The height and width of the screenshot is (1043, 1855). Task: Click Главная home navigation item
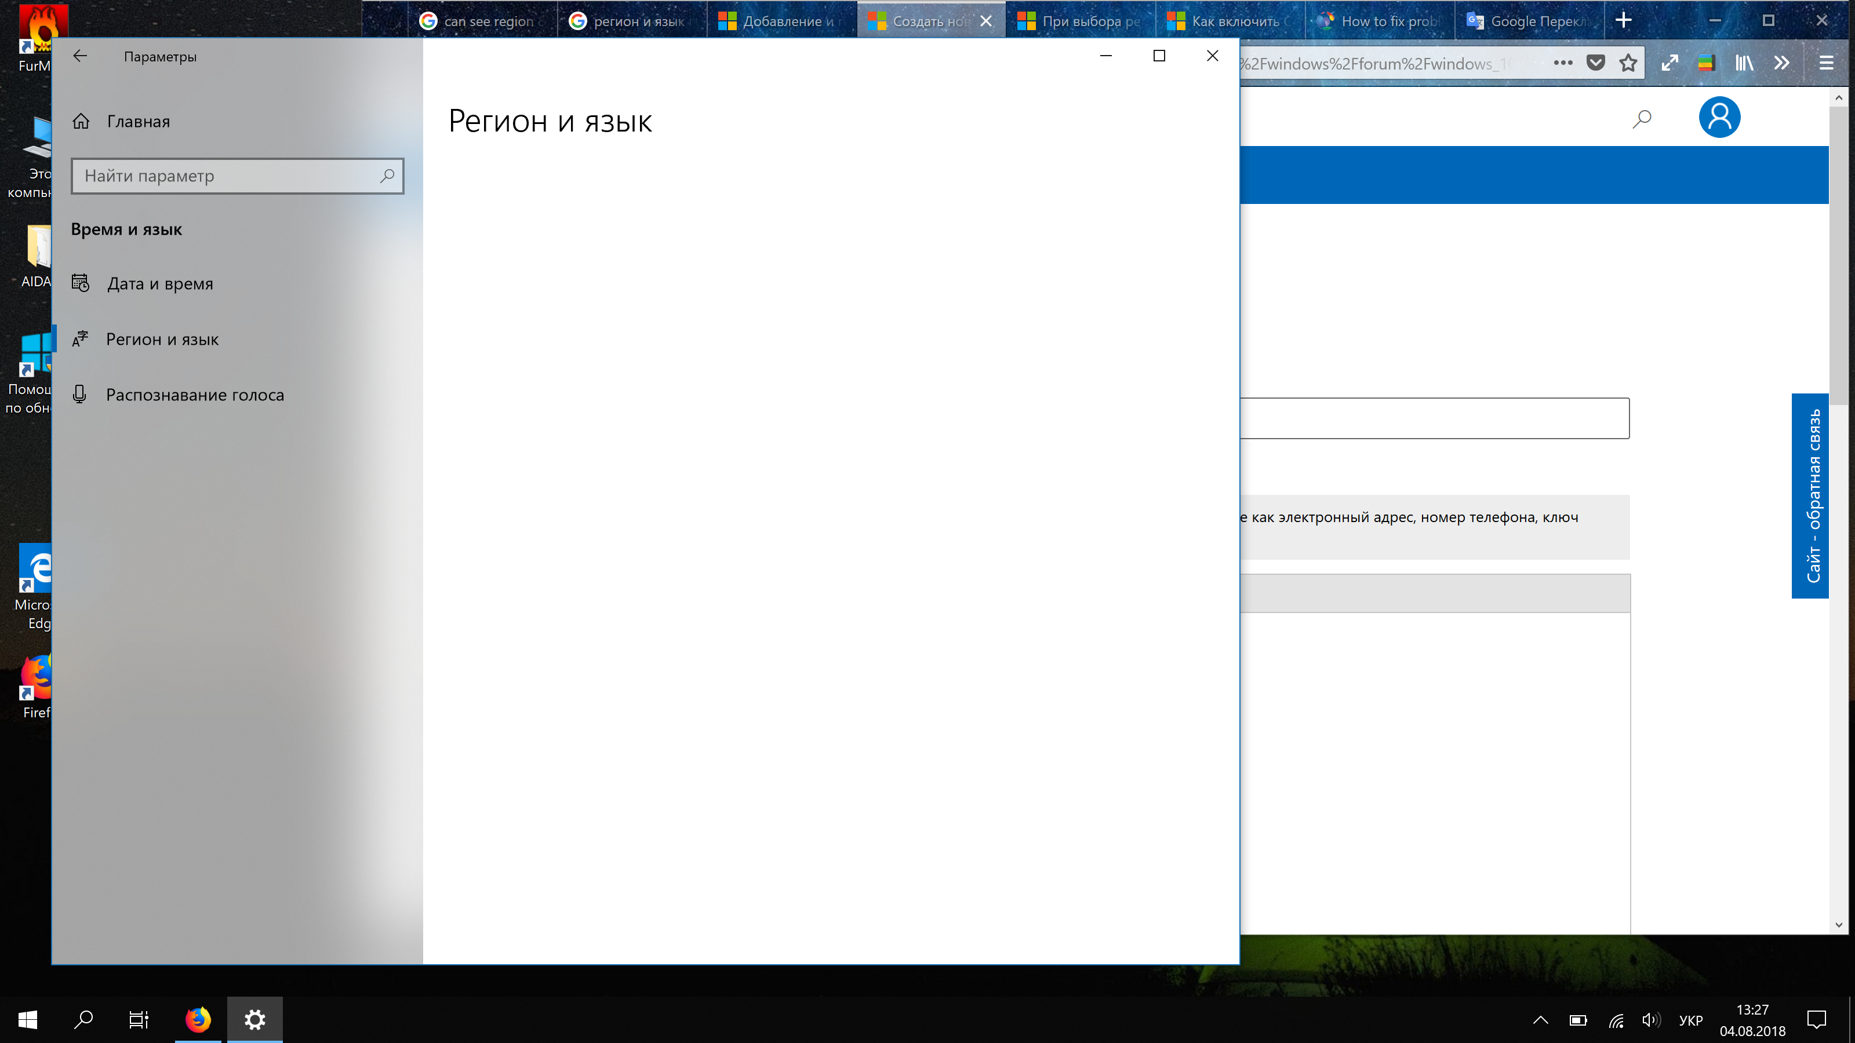137,120
